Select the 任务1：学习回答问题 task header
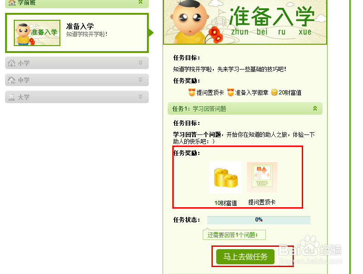Screen dimensions: 363x274 (x=245, y=109)
